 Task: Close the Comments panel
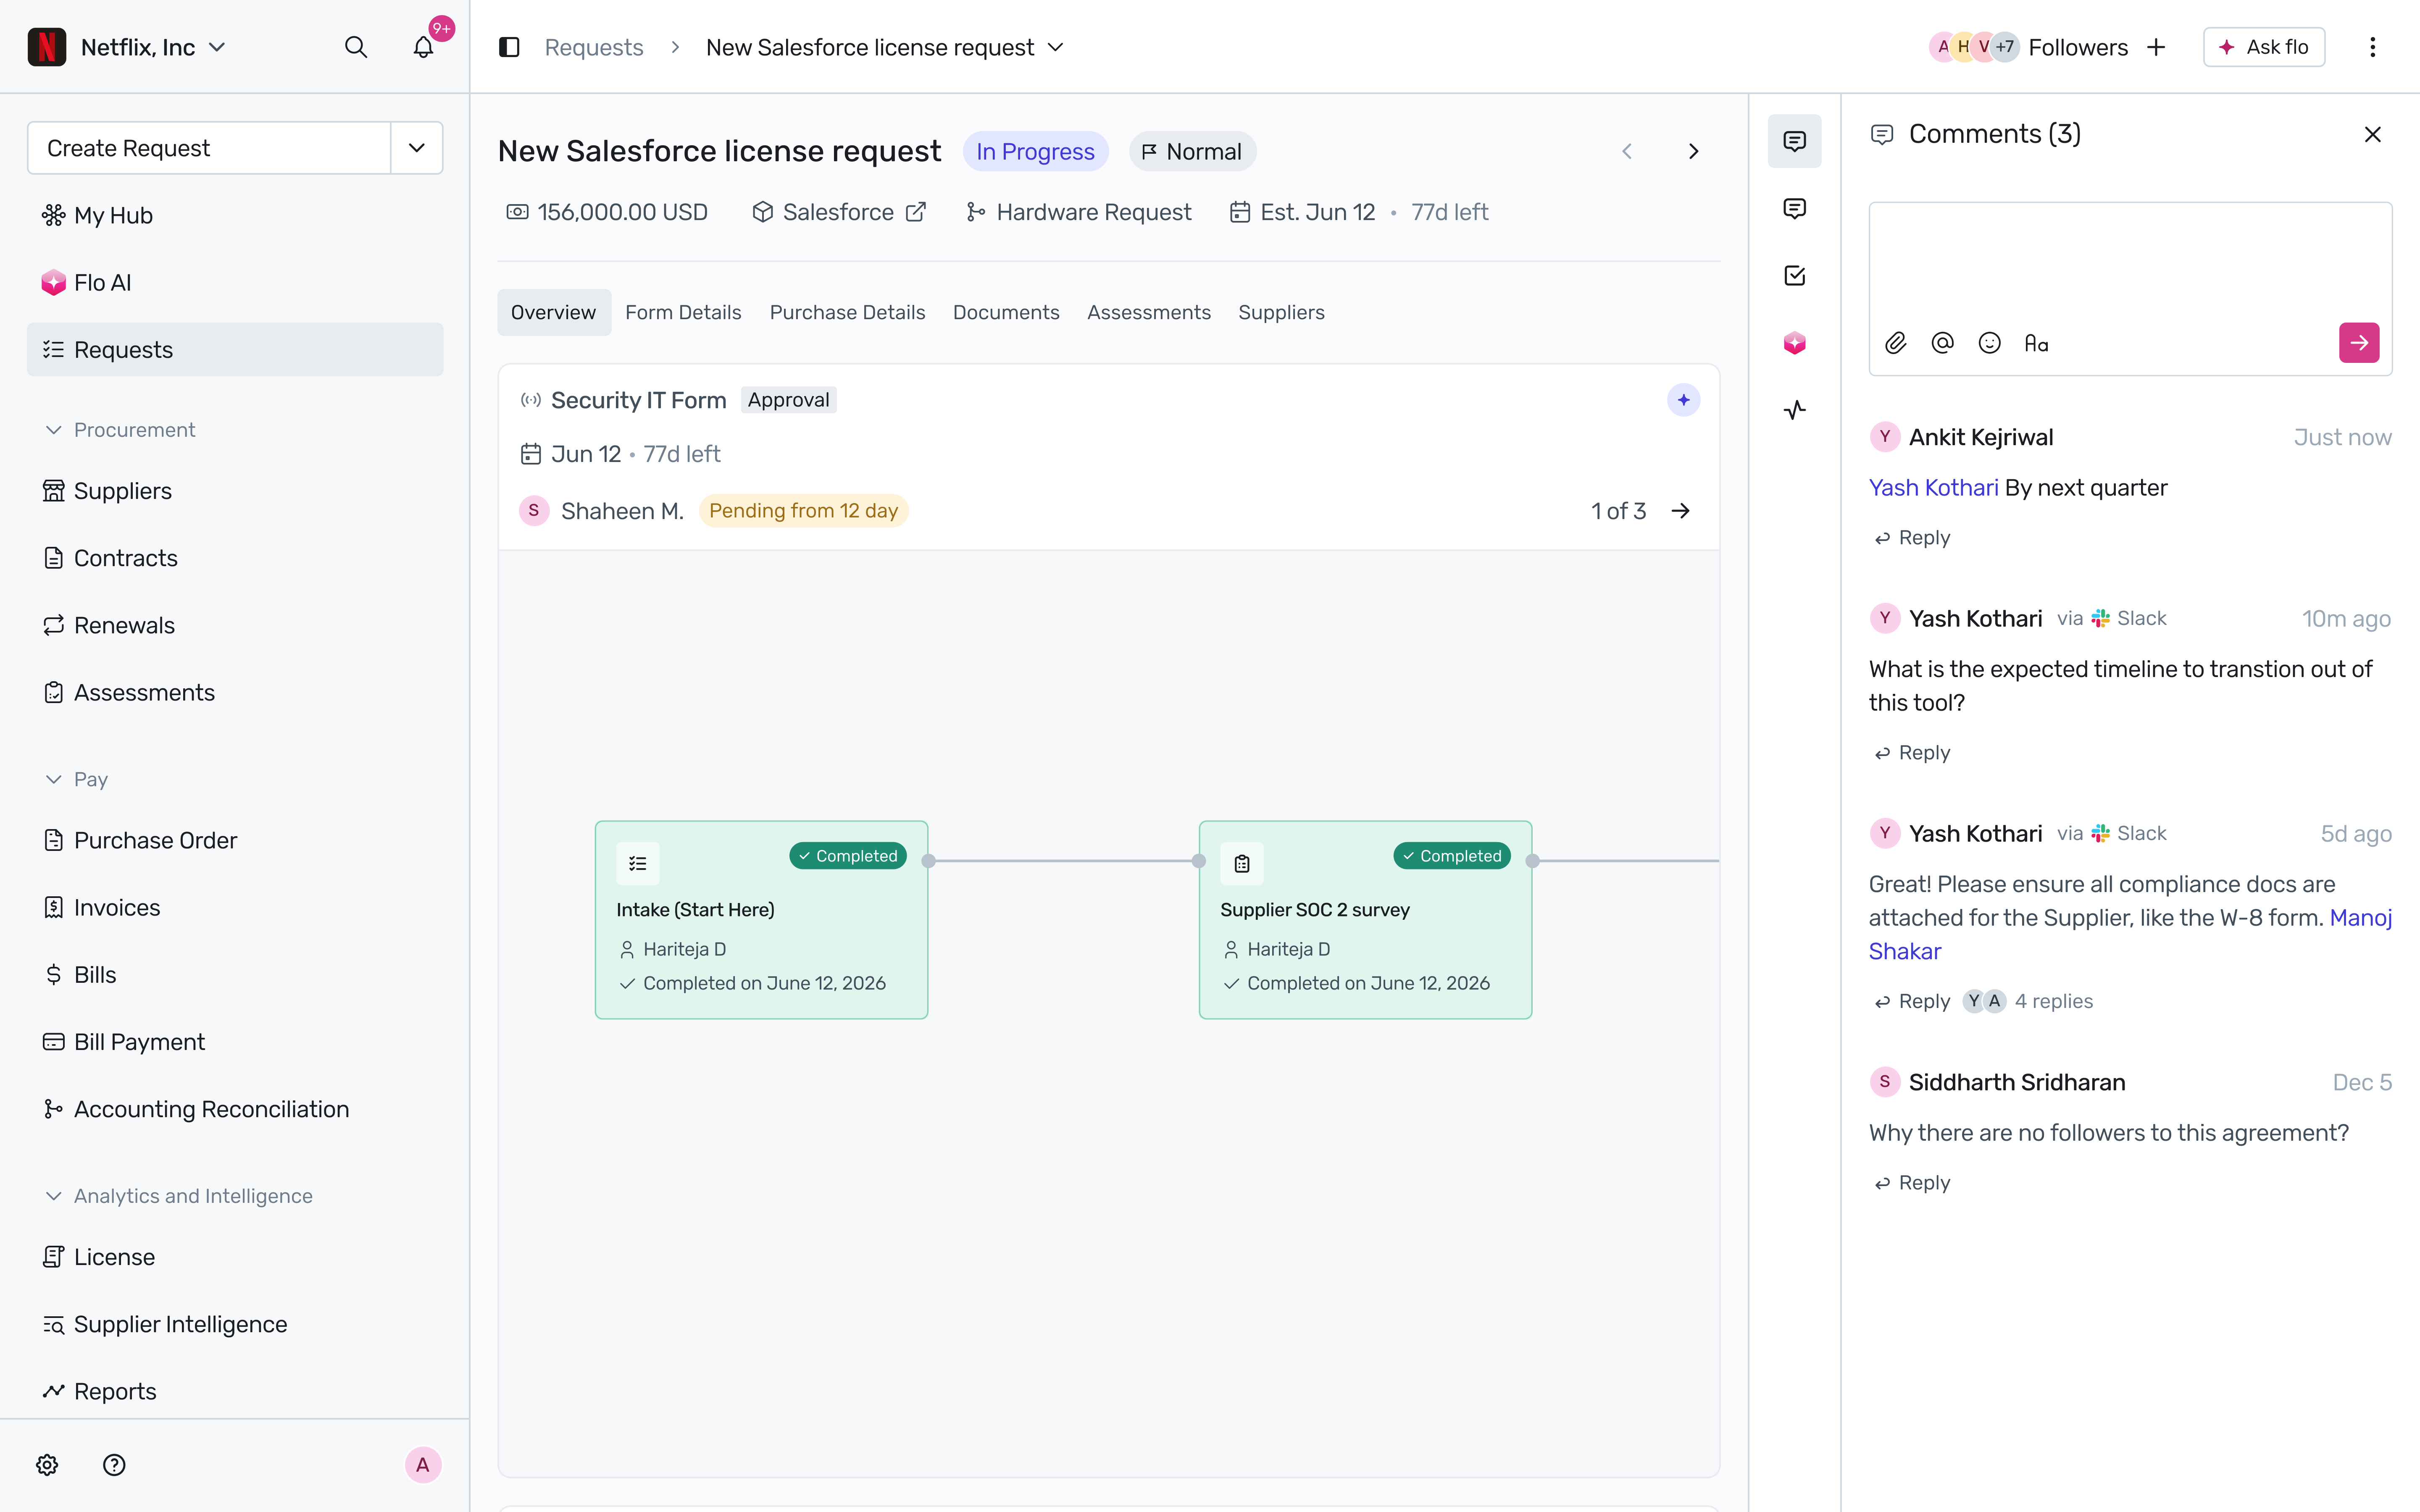click(x=2372, y=134)
